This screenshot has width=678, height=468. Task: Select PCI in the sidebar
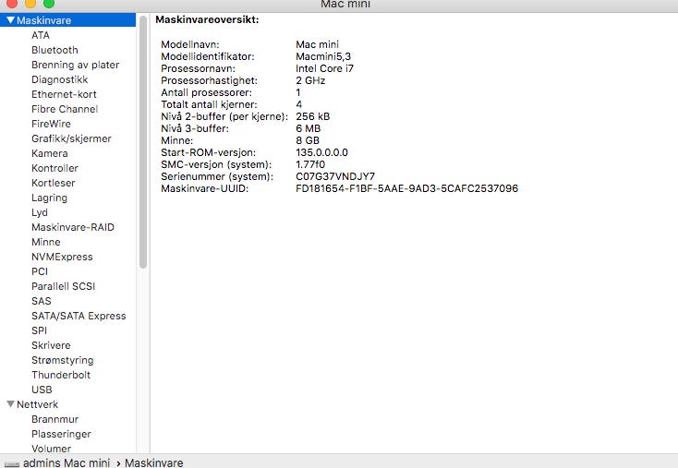(x=40, y=271)
